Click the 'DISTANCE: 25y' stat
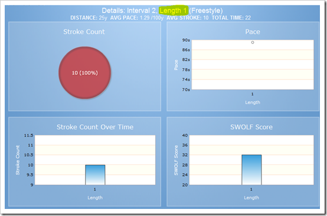The height and width of the screenshot is (216, 327). tap(89, 18)
